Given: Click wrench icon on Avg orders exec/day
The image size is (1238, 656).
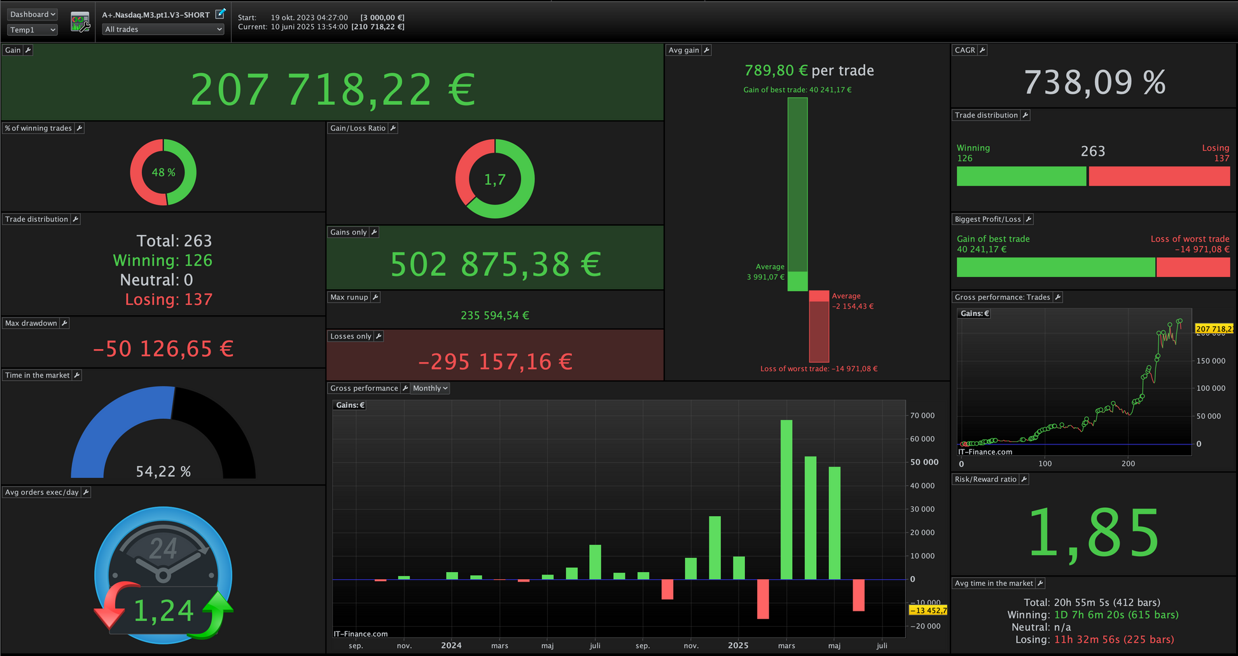Looking at the screenshot, I should pyautogui.click(x=86, y=493).
